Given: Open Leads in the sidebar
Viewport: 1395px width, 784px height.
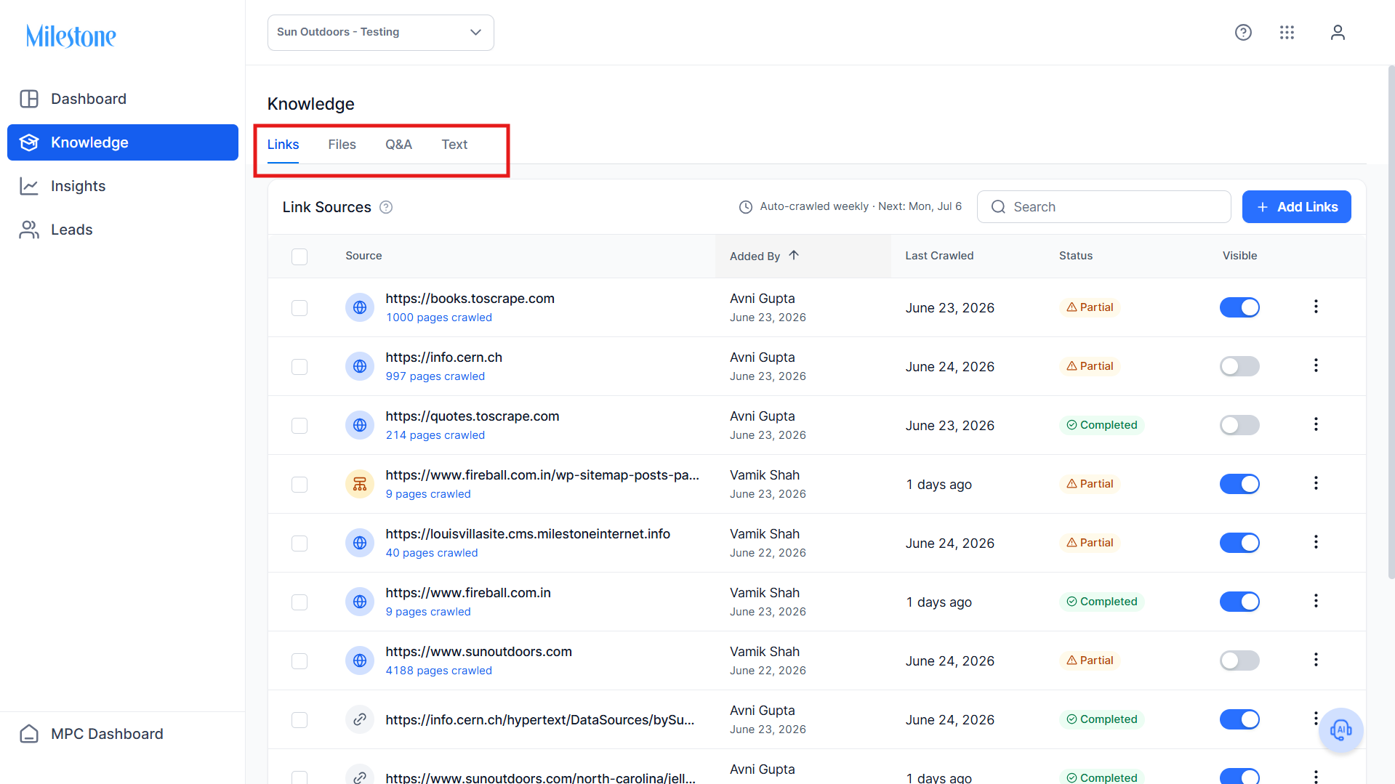Looking at the screenshot, I should pos(123,230).
